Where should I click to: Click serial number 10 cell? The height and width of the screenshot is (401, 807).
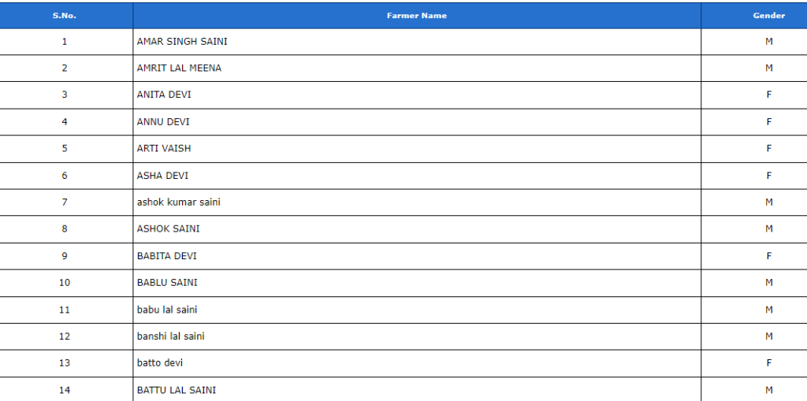pos(66,283)
